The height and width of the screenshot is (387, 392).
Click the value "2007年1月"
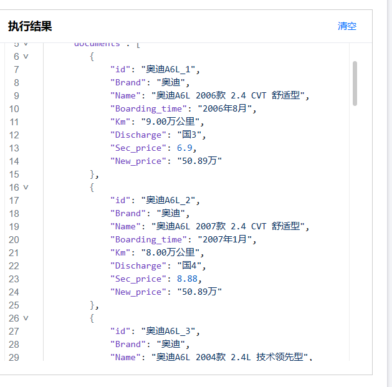(225, 239)
